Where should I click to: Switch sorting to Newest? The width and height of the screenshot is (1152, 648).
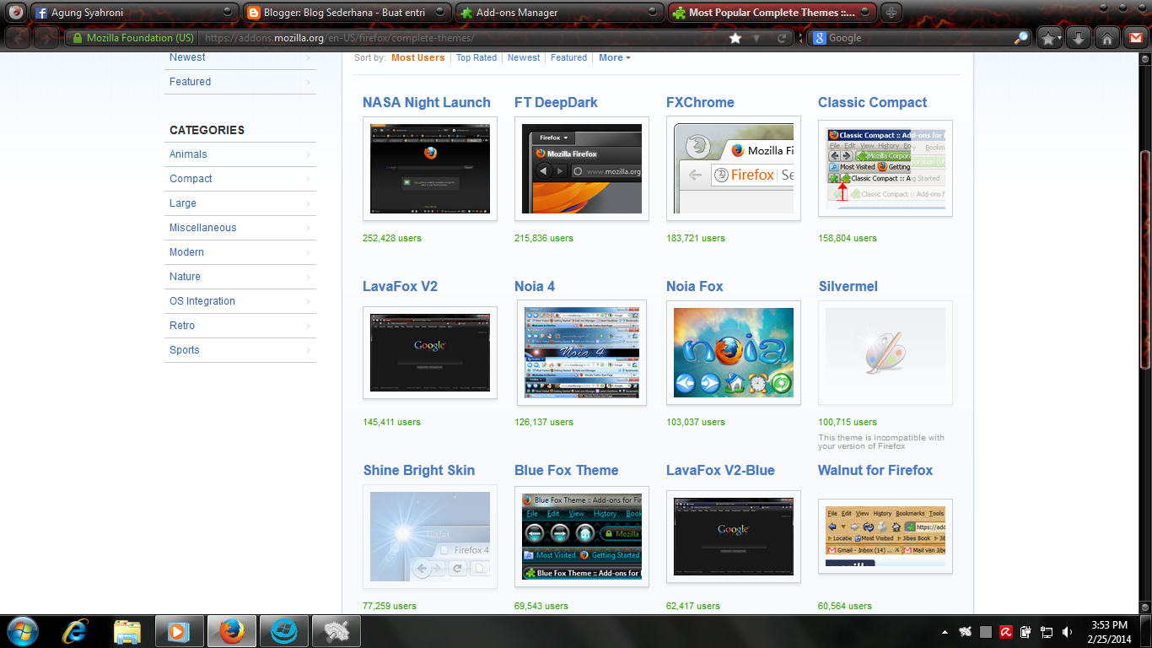[x=523, y=57]
